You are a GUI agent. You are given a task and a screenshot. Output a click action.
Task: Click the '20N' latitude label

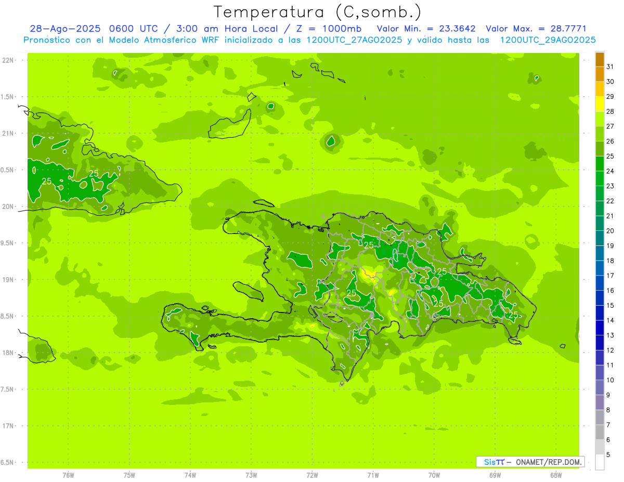pyautogui.click(x=9, y=206)
